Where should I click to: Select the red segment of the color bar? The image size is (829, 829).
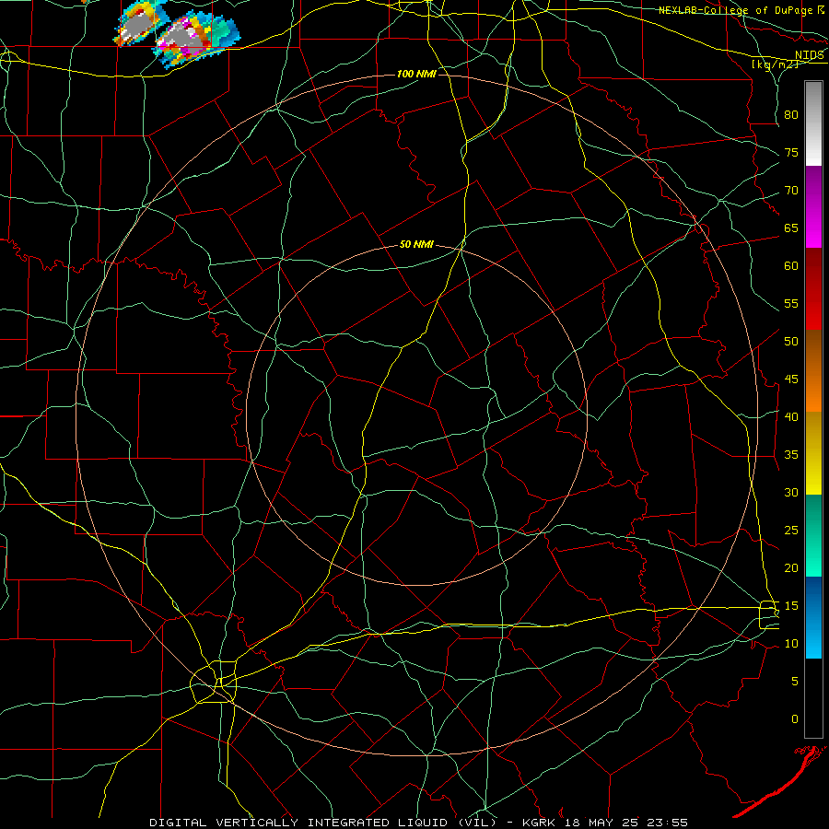[x=813, y=288]
